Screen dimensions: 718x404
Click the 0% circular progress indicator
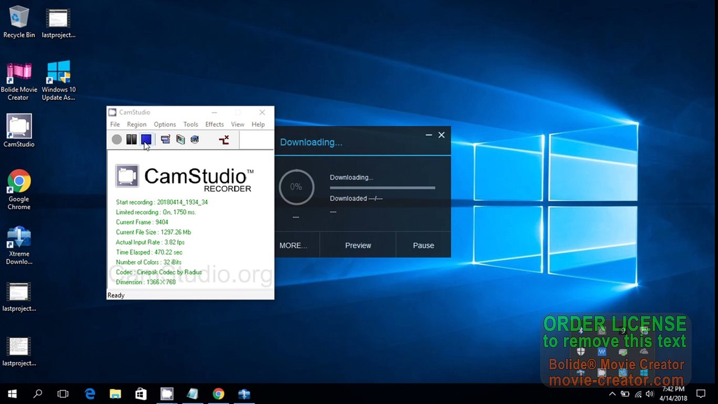pos(296,187)
